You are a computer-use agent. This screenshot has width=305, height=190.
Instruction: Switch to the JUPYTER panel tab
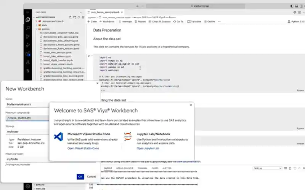(167, 168)
